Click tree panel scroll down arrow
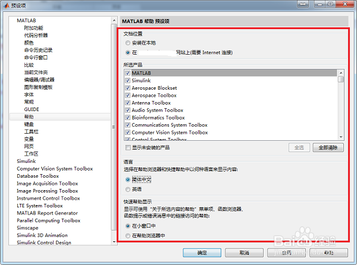The height and width of the screenshot is (265, 357). [114, 242]
